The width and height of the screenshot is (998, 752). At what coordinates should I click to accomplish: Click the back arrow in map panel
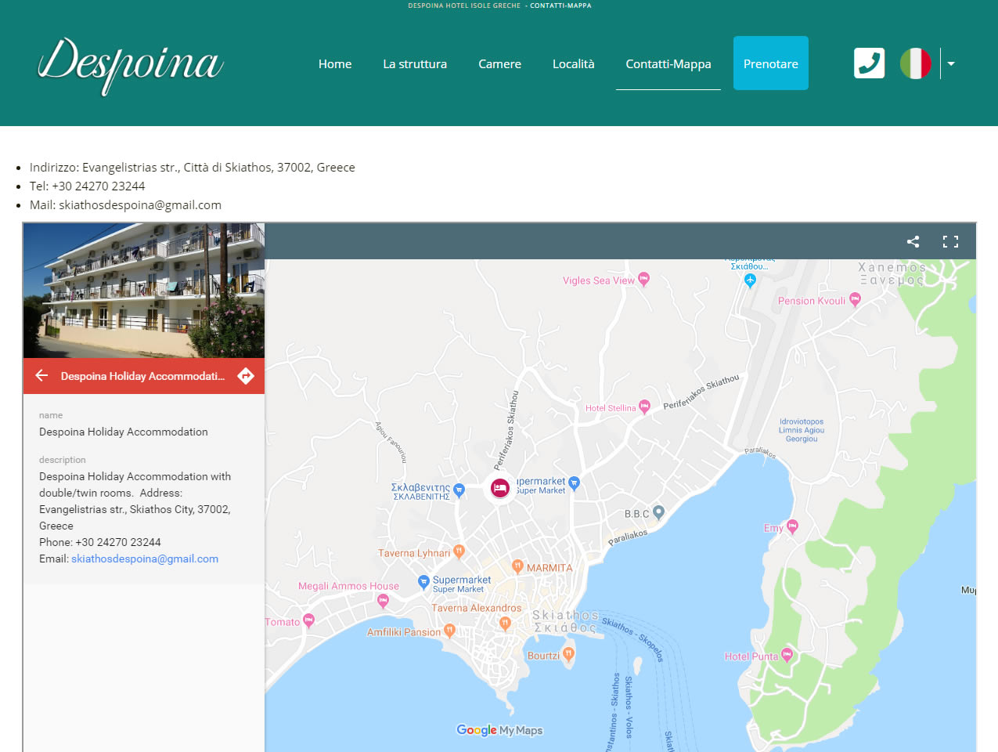[x=41, y=376]
